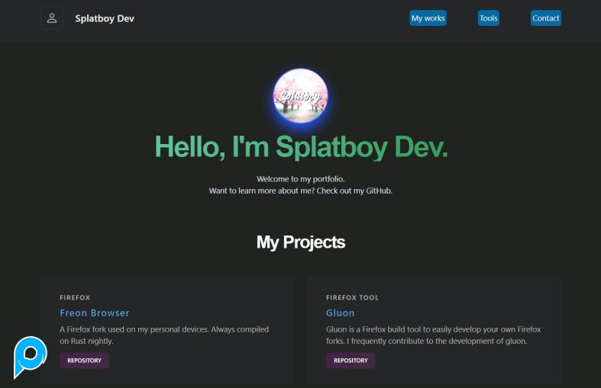601x388 pixels.
Task: Click the user profile icon in navbar
Action: (52, 18)
